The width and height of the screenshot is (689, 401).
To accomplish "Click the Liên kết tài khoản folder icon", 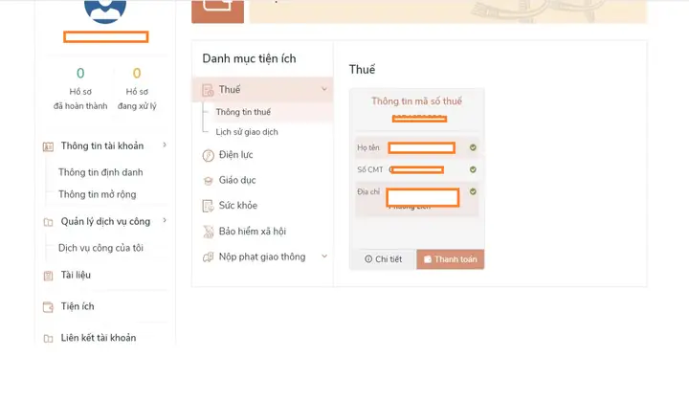I will [48, 338].
